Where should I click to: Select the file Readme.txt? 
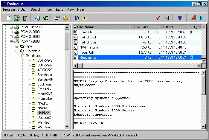[x=88, y=57]
